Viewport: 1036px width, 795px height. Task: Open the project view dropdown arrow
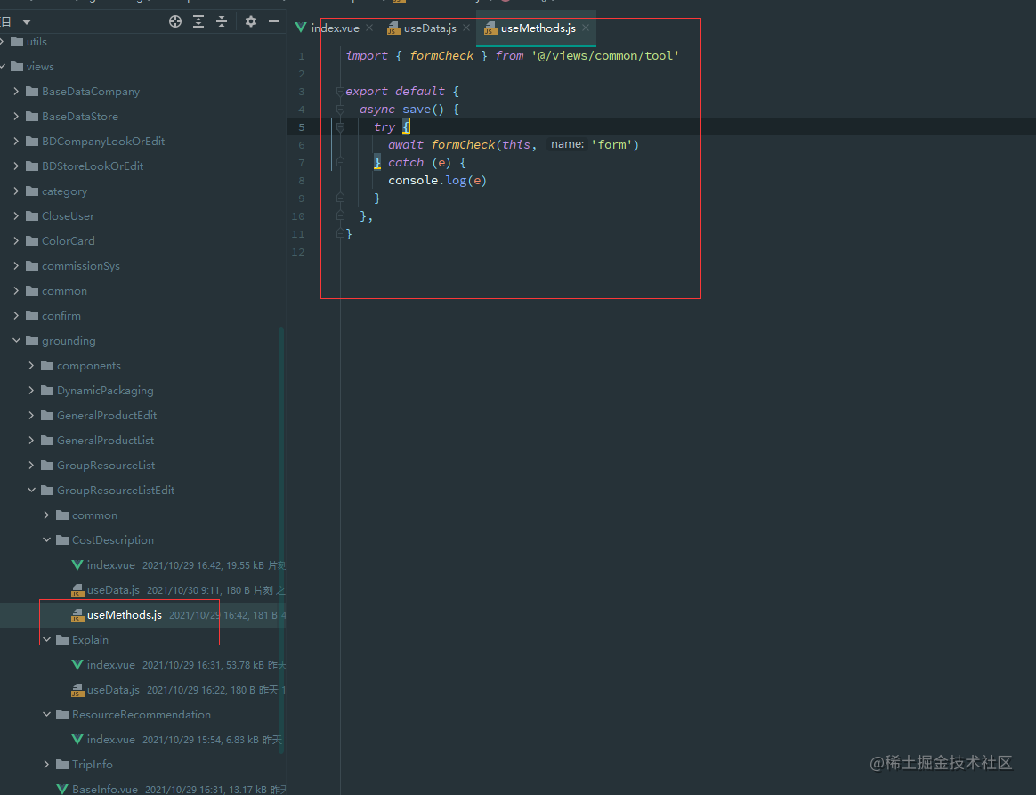pos(27,21)
